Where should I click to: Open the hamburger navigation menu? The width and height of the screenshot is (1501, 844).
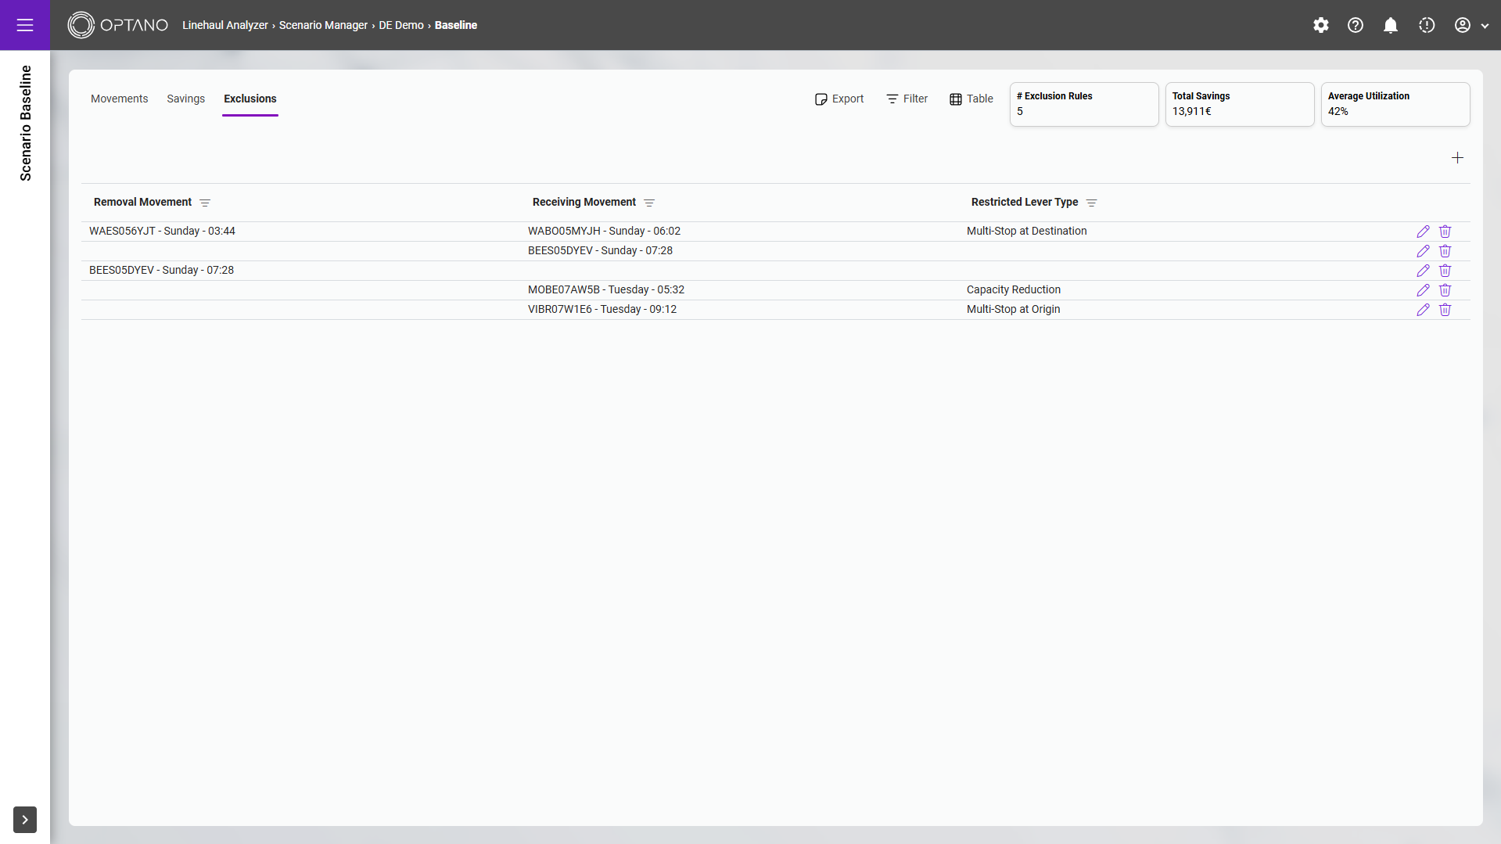click(x=25, y=25)
